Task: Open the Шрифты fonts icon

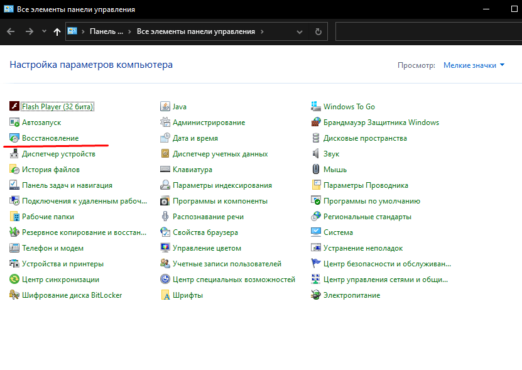Action: (165, 295)
